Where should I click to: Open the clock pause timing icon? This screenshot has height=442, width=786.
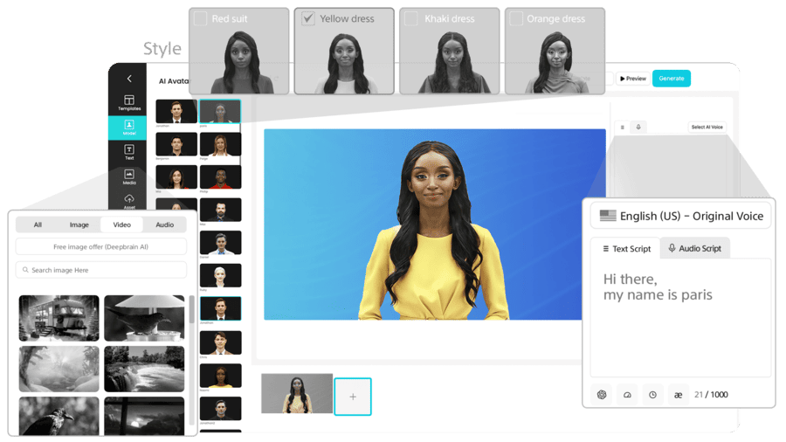point(652,395)
